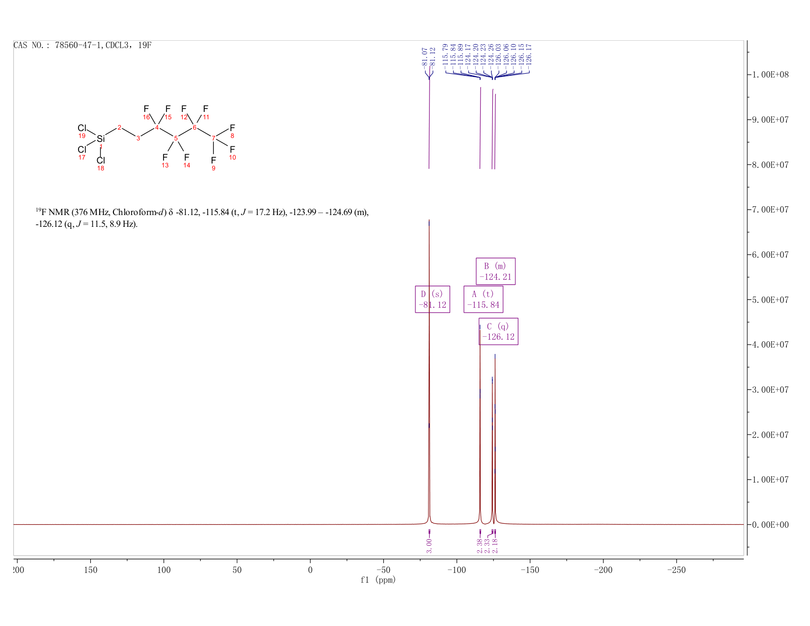
Task: Click the y-axis label 1.00E+08
Action: pos(771,75)
